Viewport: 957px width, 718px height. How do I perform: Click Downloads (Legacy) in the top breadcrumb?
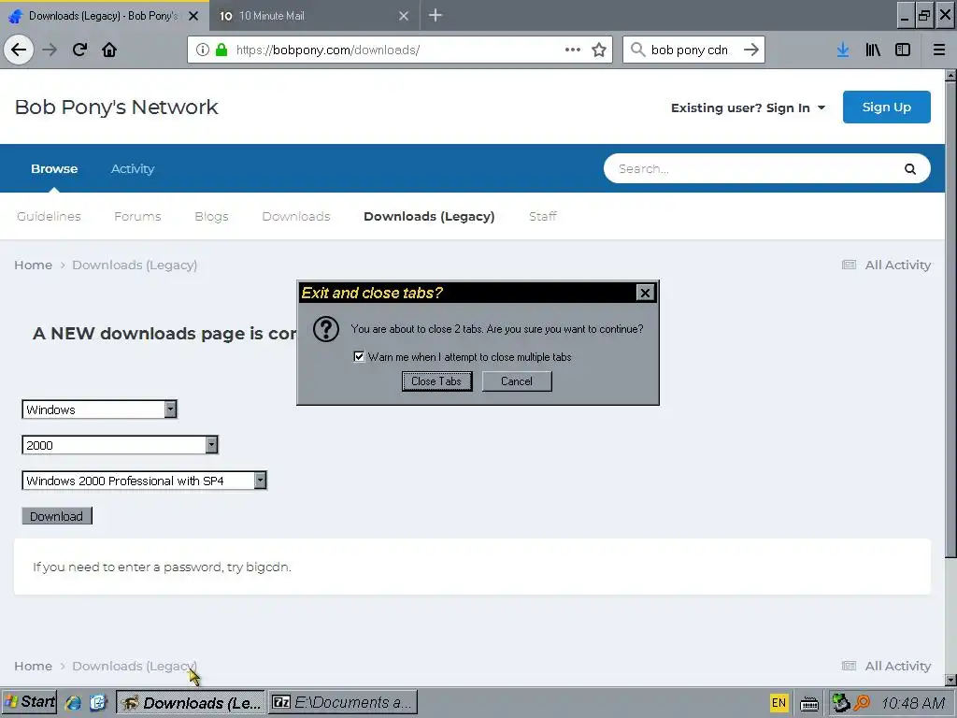click(135, 265)
